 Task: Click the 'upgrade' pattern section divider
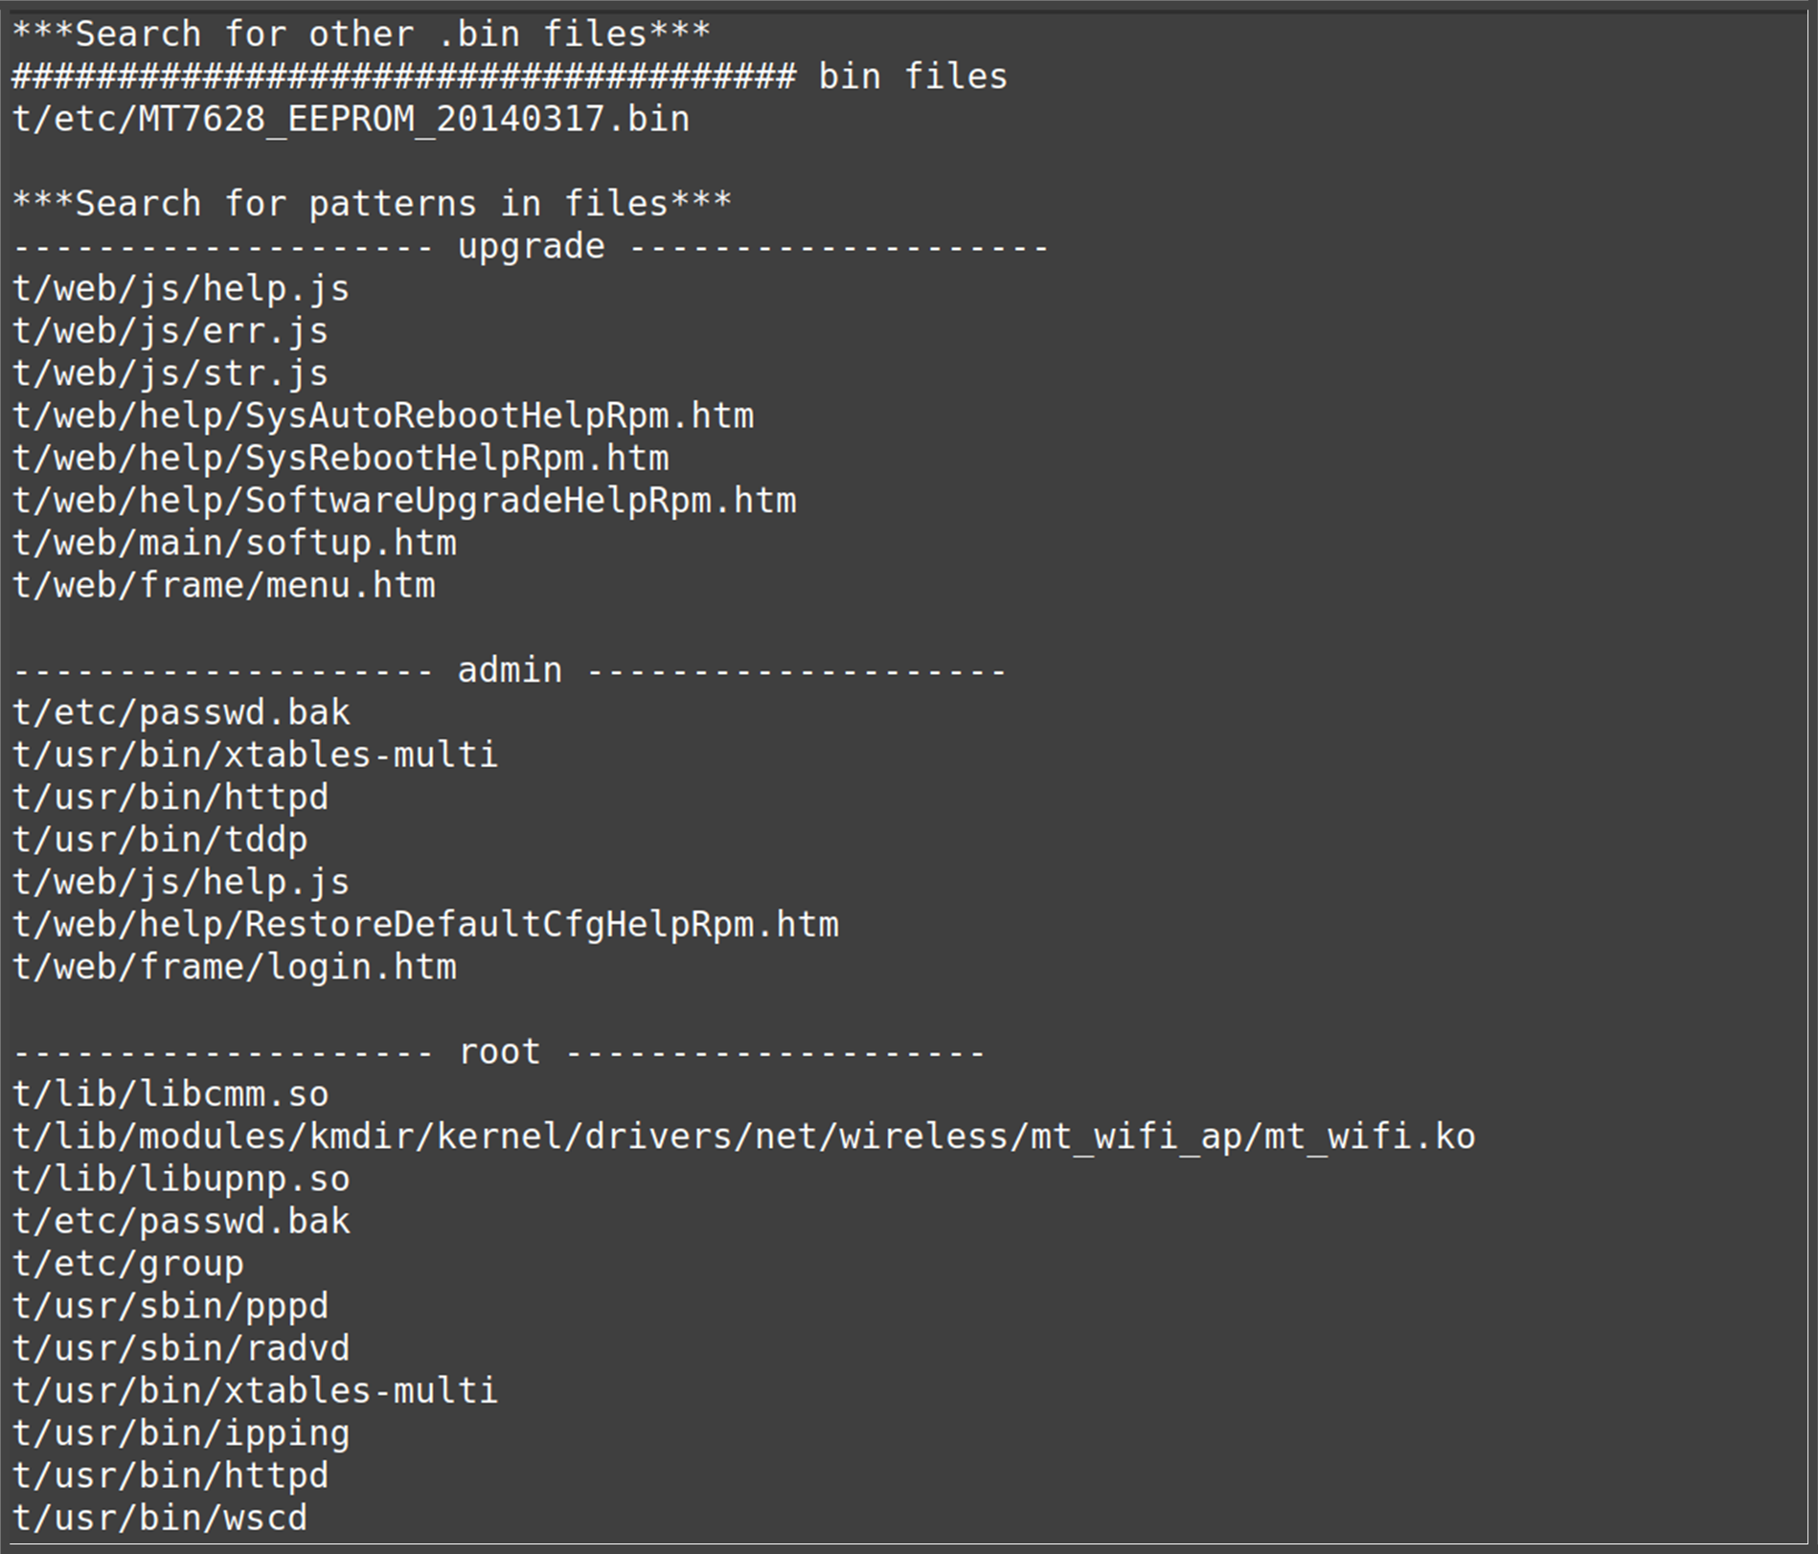(531, 247)
